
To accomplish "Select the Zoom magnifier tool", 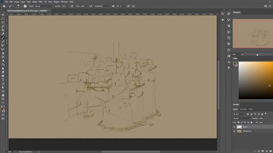I will coord(3,99).
